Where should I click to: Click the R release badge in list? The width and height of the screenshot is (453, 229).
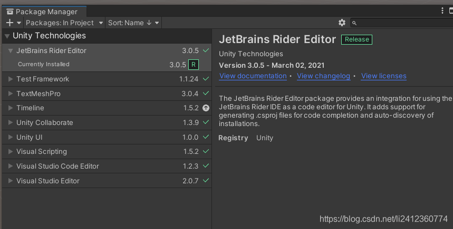point(194,65)
